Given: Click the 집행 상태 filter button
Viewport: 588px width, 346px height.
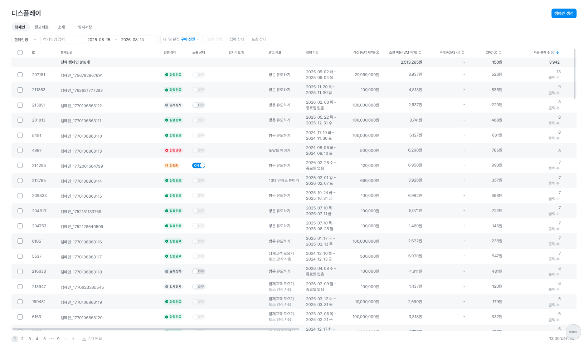Looking at the screenshot, I should pos(237,39).
